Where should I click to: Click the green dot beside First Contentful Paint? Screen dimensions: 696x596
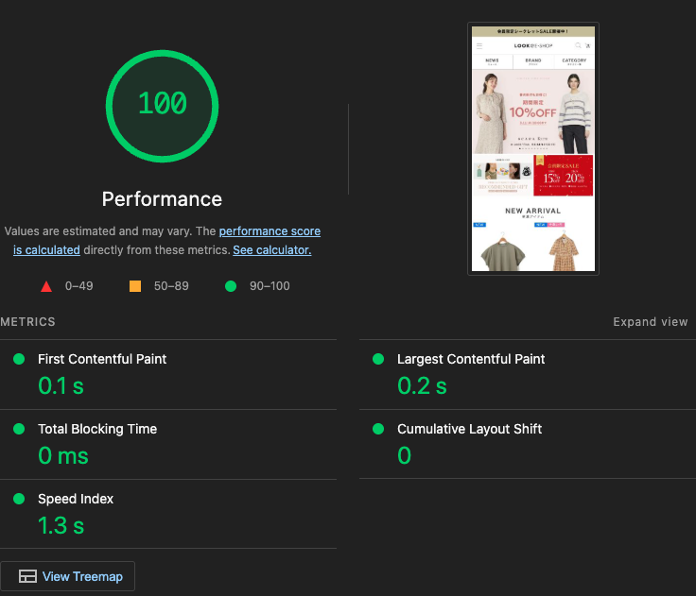tap(19, 359)
